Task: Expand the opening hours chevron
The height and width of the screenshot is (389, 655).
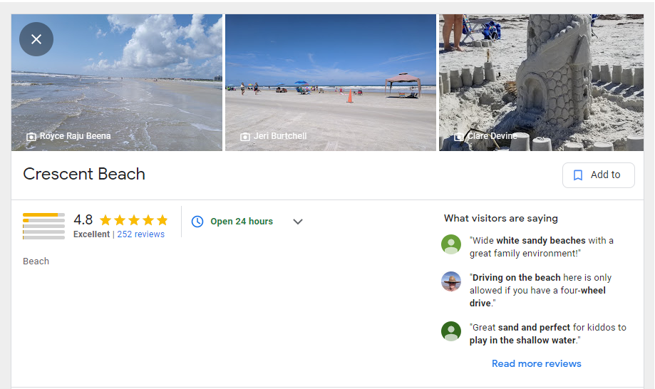Action: point(298,222)
